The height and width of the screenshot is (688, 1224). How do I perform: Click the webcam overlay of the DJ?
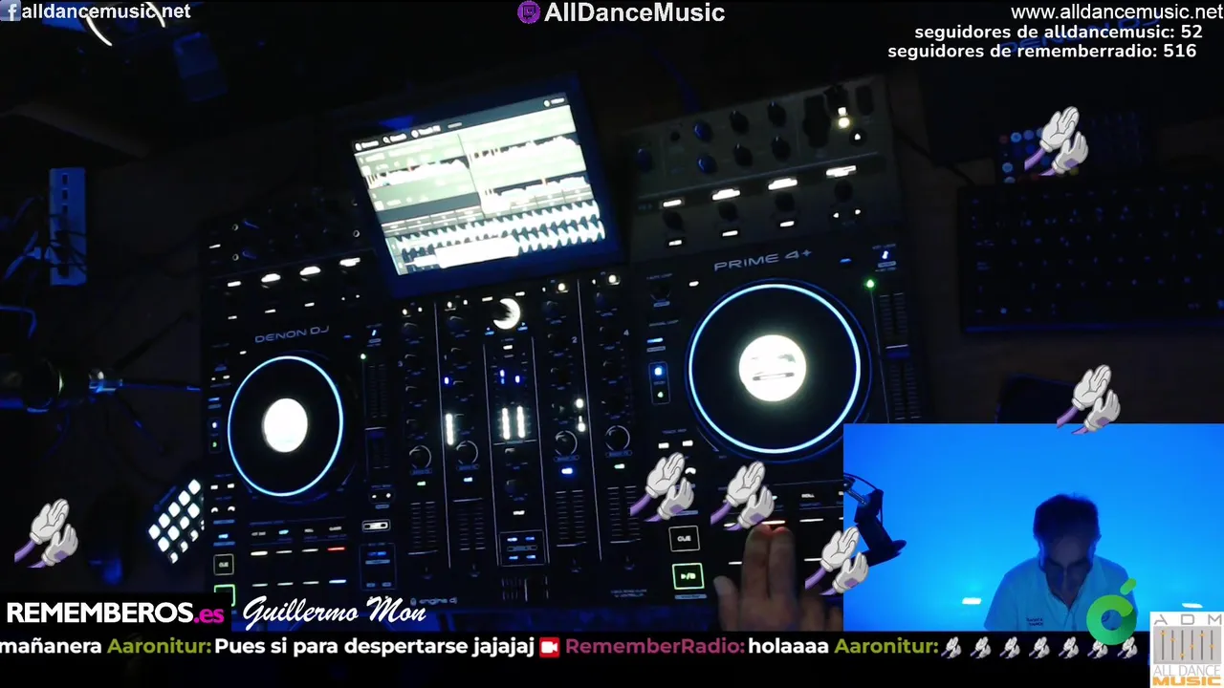(x=1034, y=527)
